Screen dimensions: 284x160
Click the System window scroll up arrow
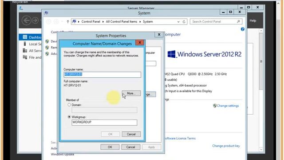261,31
